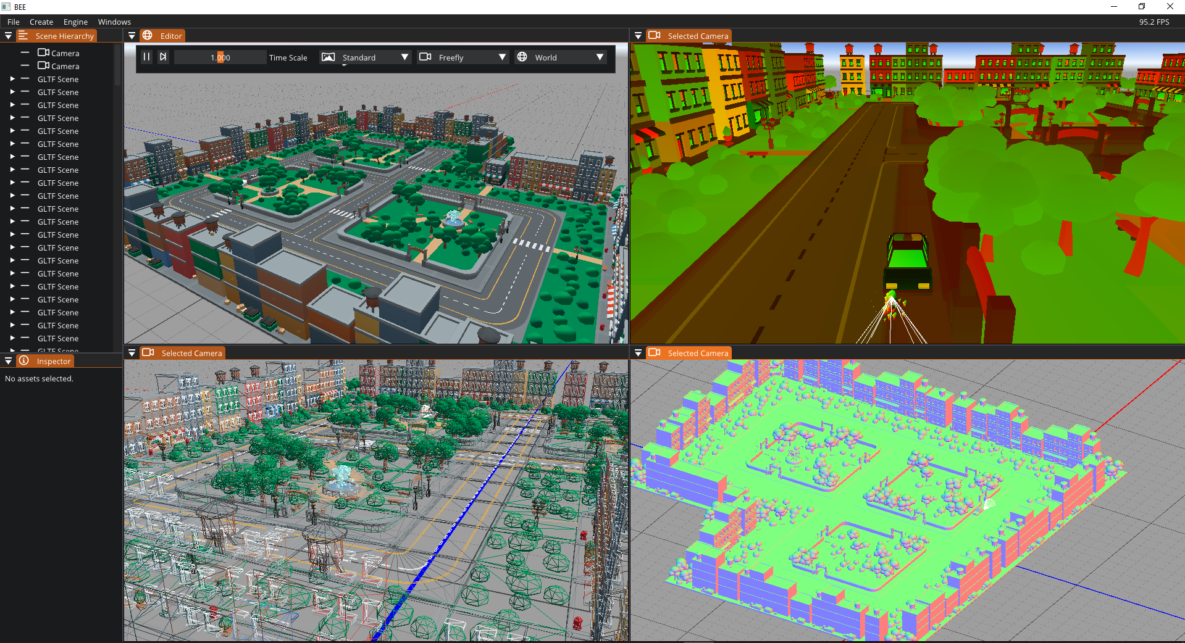Open the Windows menu
The image size is (1185, 643).
coord(114,22)
